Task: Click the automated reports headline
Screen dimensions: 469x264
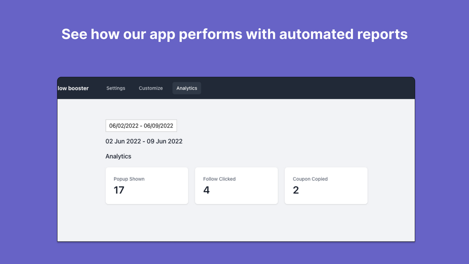Action: tap(234, 34)
